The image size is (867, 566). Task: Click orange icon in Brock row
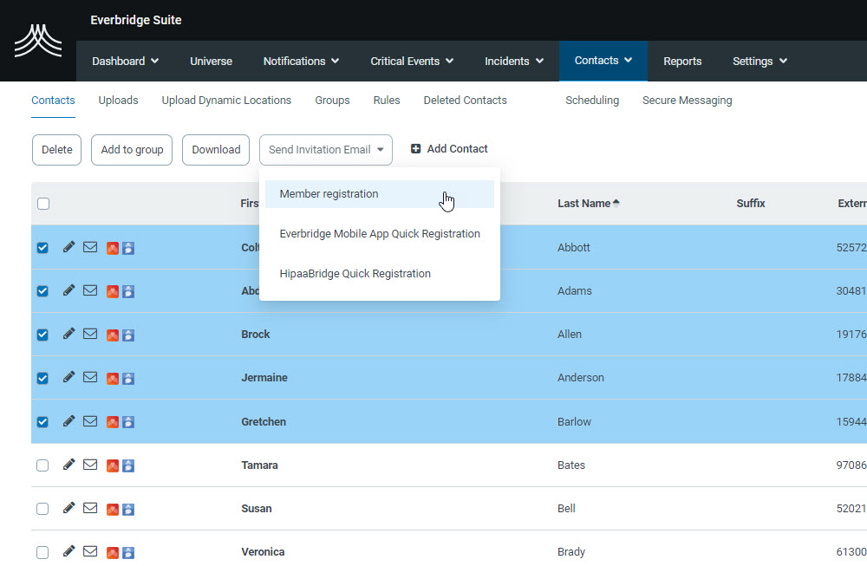click(113, 335)
